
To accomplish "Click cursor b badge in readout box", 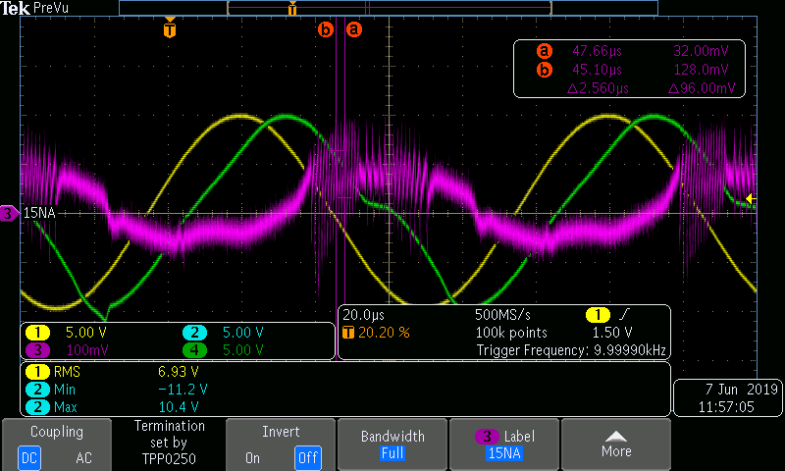I will (545, 70).
